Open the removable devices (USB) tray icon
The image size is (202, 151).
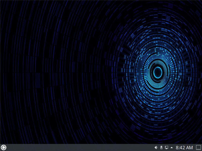[x=161, y=147]
